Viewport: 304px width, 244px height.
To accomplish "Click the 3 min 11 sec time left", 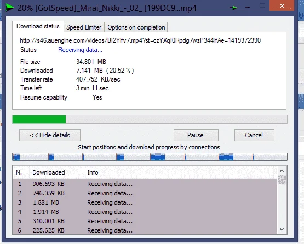I will click(92, 88).
